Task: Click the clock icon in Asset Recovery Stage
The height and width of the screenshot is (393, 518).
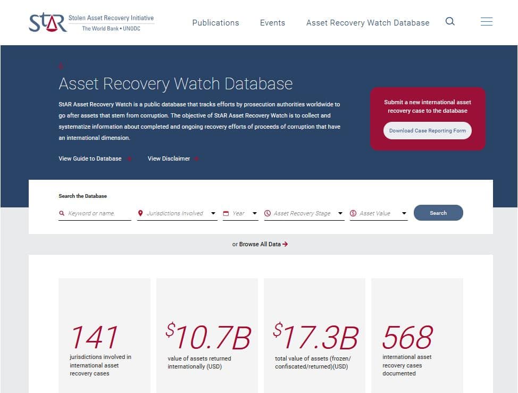Action: pos(268,213)
